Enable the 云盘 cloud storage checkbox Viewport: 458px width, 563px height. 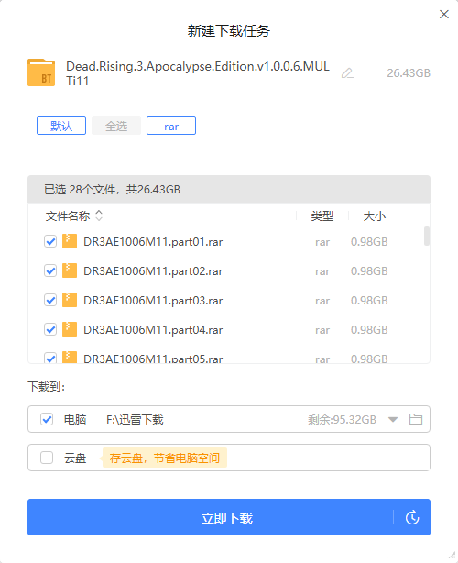tap(47, 458)
